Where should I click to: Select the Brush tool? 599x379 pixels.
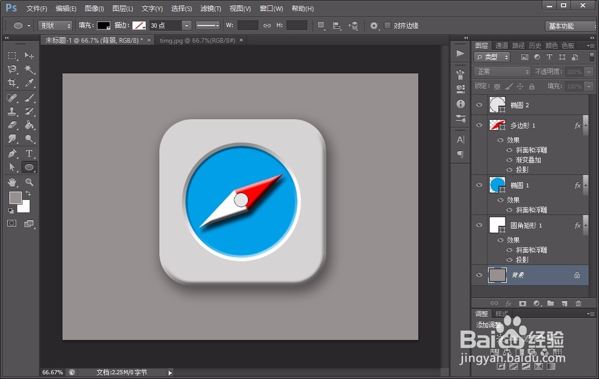coord(29,98)
